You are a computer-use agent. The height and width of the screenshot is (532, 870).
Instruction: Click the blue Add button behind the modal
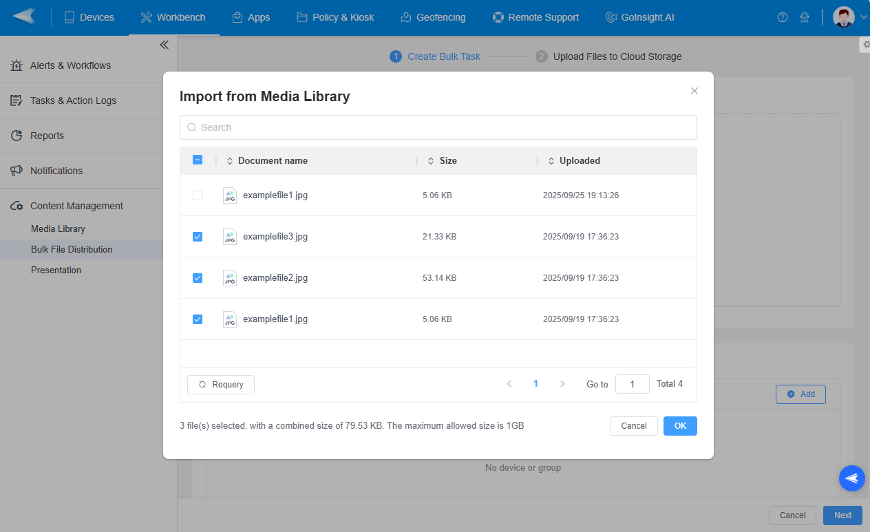click(x=800, y=394)
